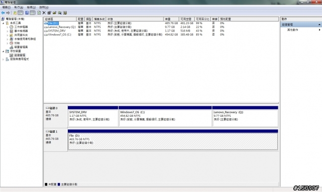Click the Delete X toolbar icon
The image size is (322, 192).
(44, 13)
